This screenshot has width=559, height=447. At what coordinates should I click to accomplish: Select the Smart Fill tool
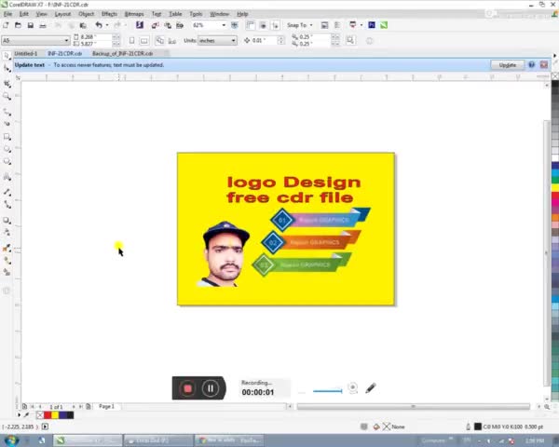(7, 272)
